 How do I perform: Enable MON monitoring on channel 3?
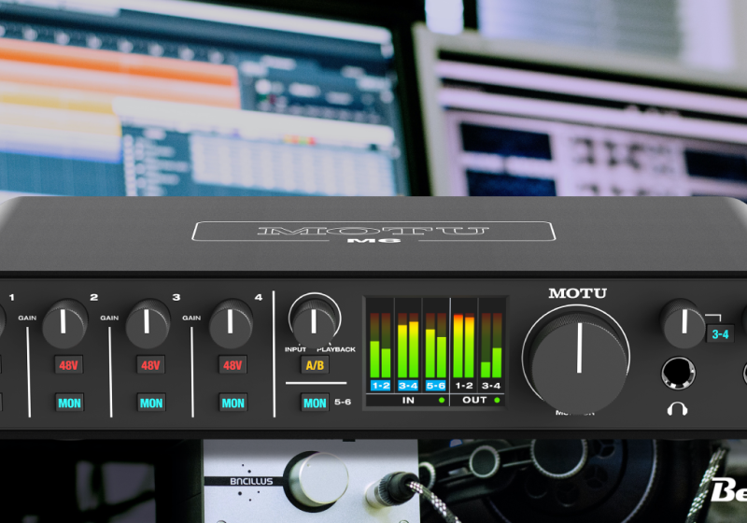coord(151,403)
